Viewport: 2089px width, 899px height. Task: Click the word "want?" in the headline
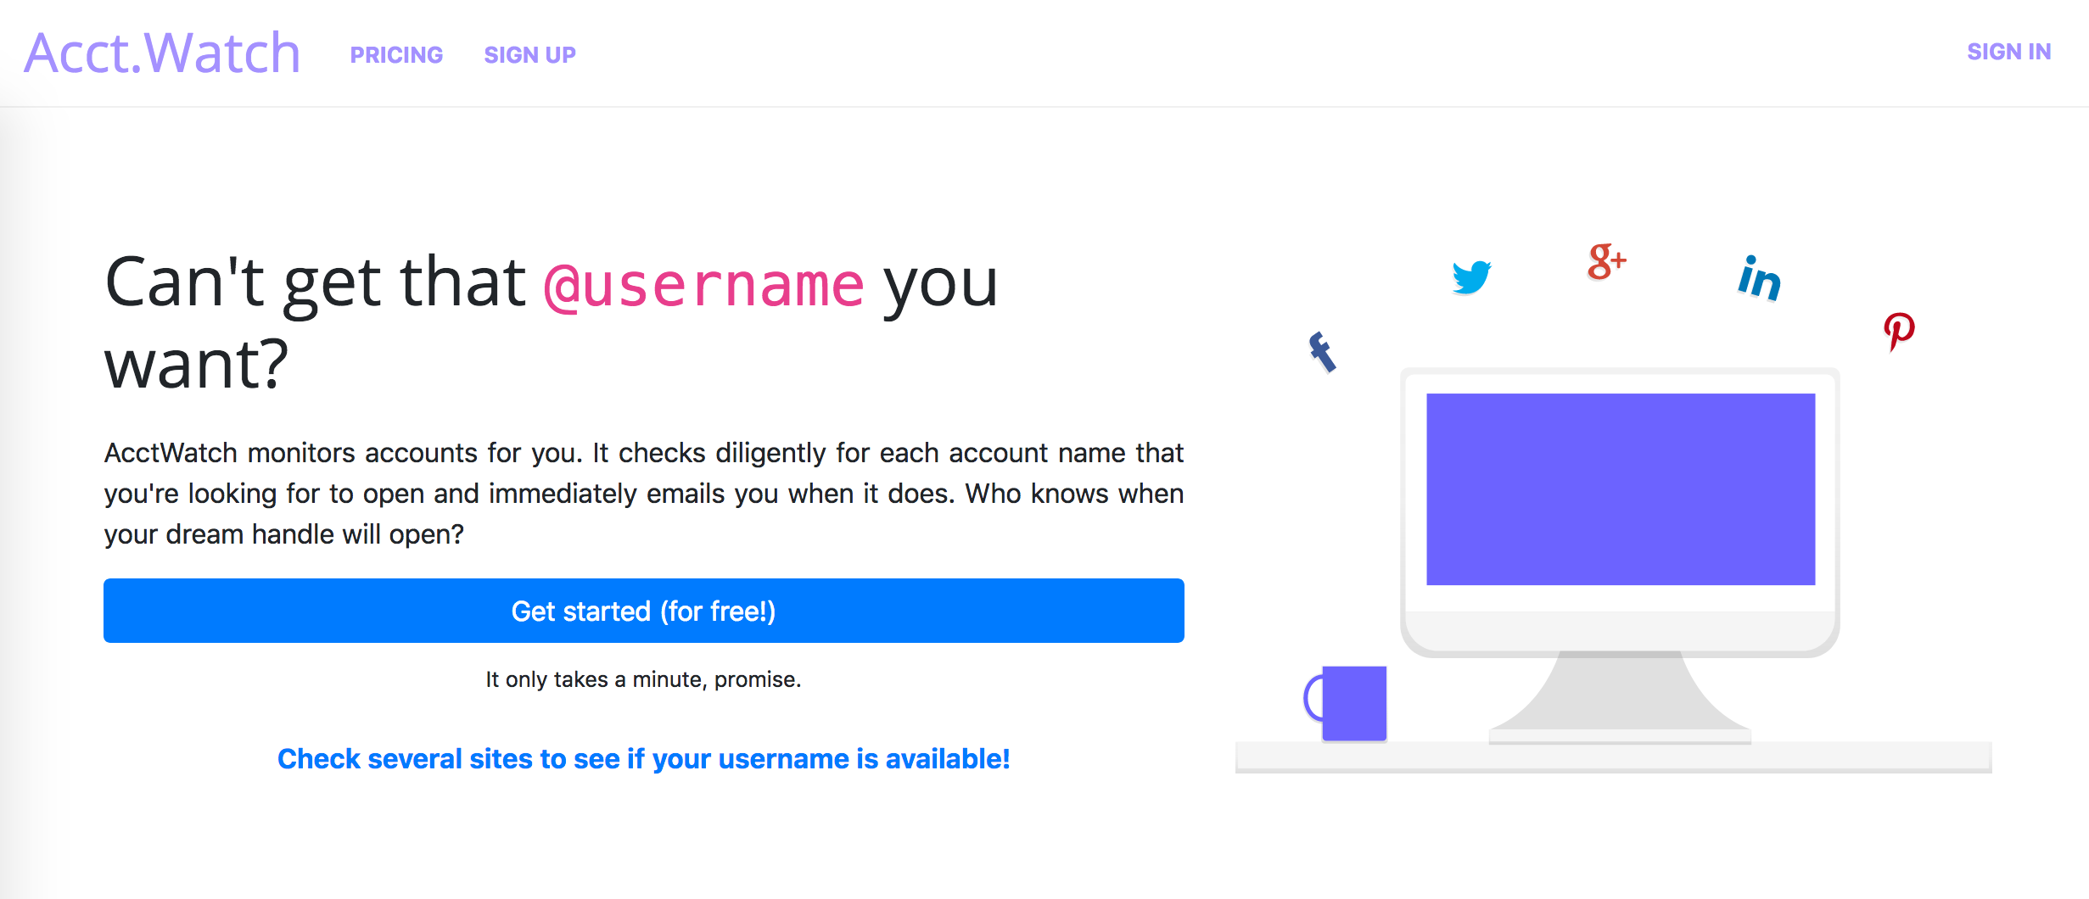coord(196,365)
